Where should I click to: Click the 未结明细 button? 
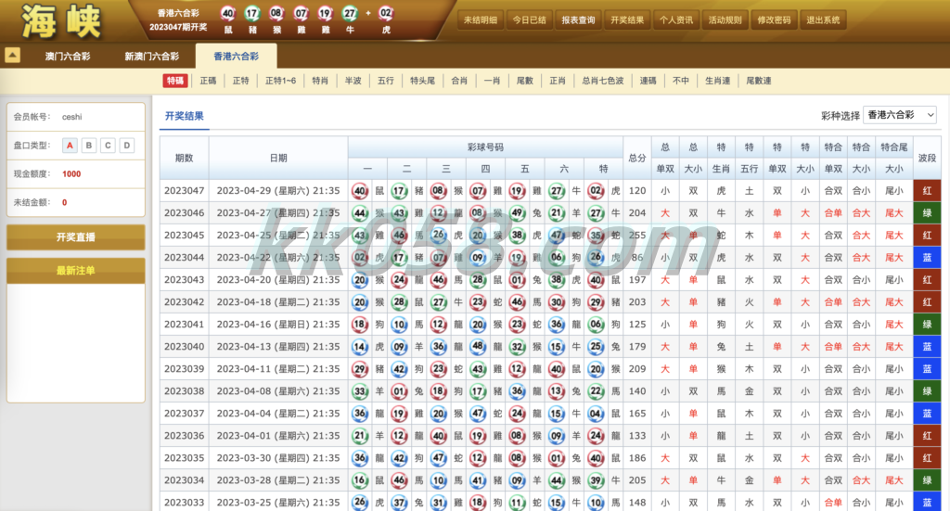(481, 20)
